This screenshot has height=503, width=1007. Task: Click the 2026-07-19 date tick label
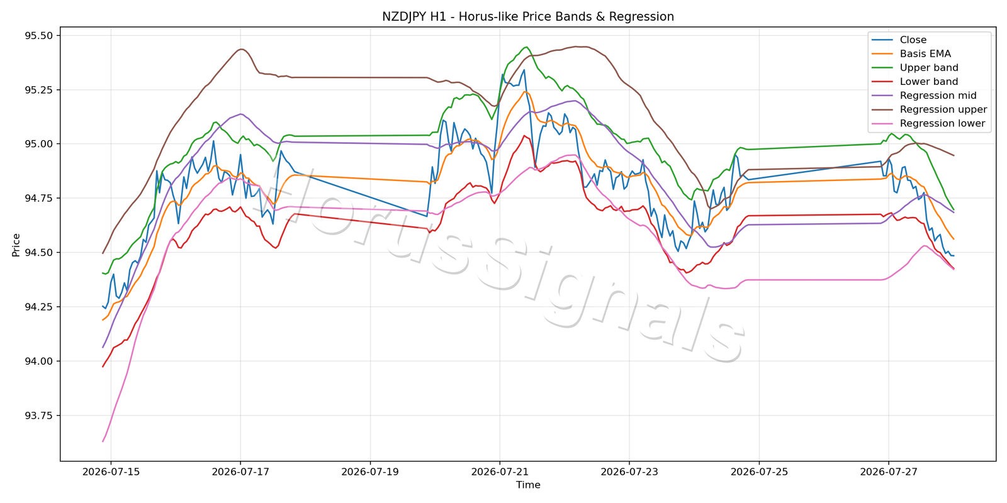click(x=370, y=472)
